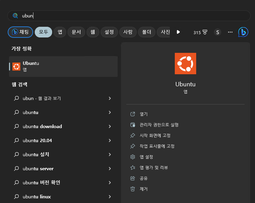Click in the search box with text 'ubun'
Viewport: 255px width, 203px height.
pos(129,16)
